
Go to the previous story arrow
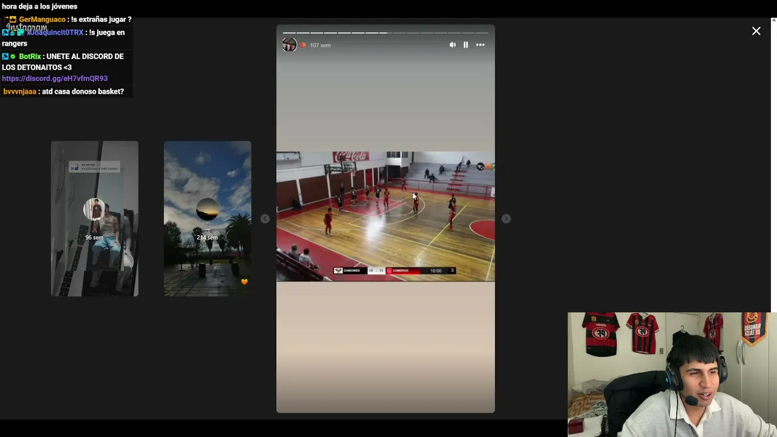coord(265,218)
